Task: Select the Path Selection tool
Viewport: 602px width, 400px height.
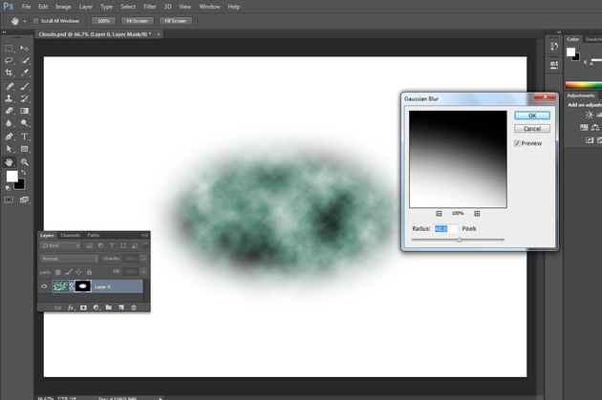Action: 9,149
